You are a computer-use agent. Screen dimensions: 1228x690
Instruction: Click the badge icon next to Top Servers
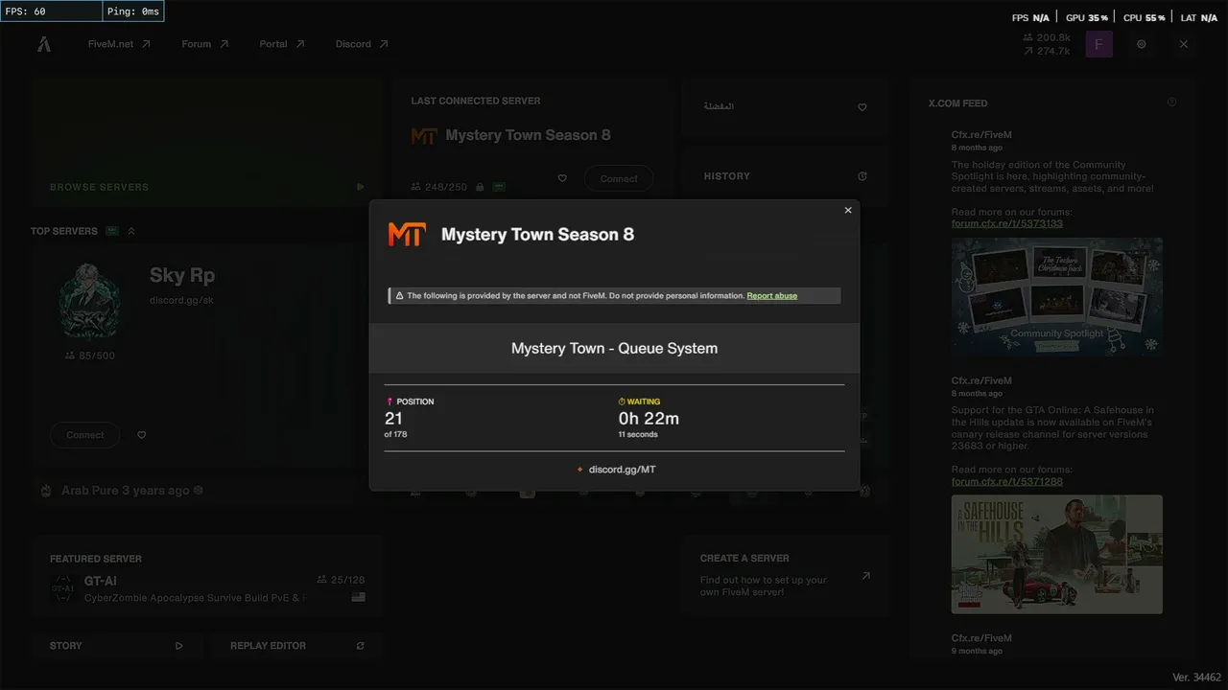click(x=112, y=231)
